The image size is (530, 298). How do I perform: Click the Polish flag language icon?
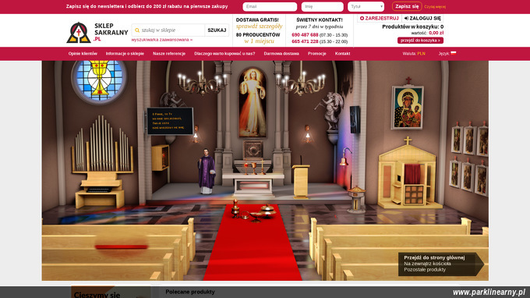click(454, 53)
